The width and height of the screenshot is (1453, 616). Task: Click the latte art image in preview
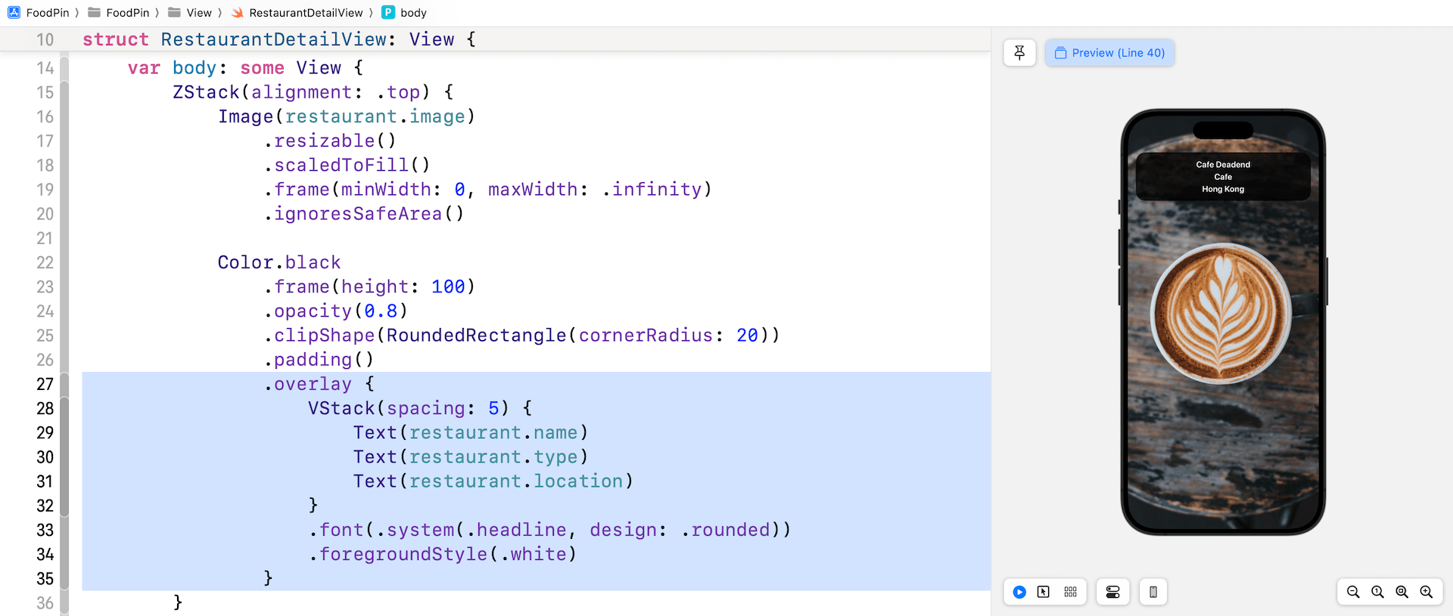1221,314
